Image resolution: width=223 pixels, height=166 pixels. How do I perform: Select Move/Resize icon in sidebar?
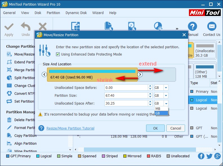[9, 54]
